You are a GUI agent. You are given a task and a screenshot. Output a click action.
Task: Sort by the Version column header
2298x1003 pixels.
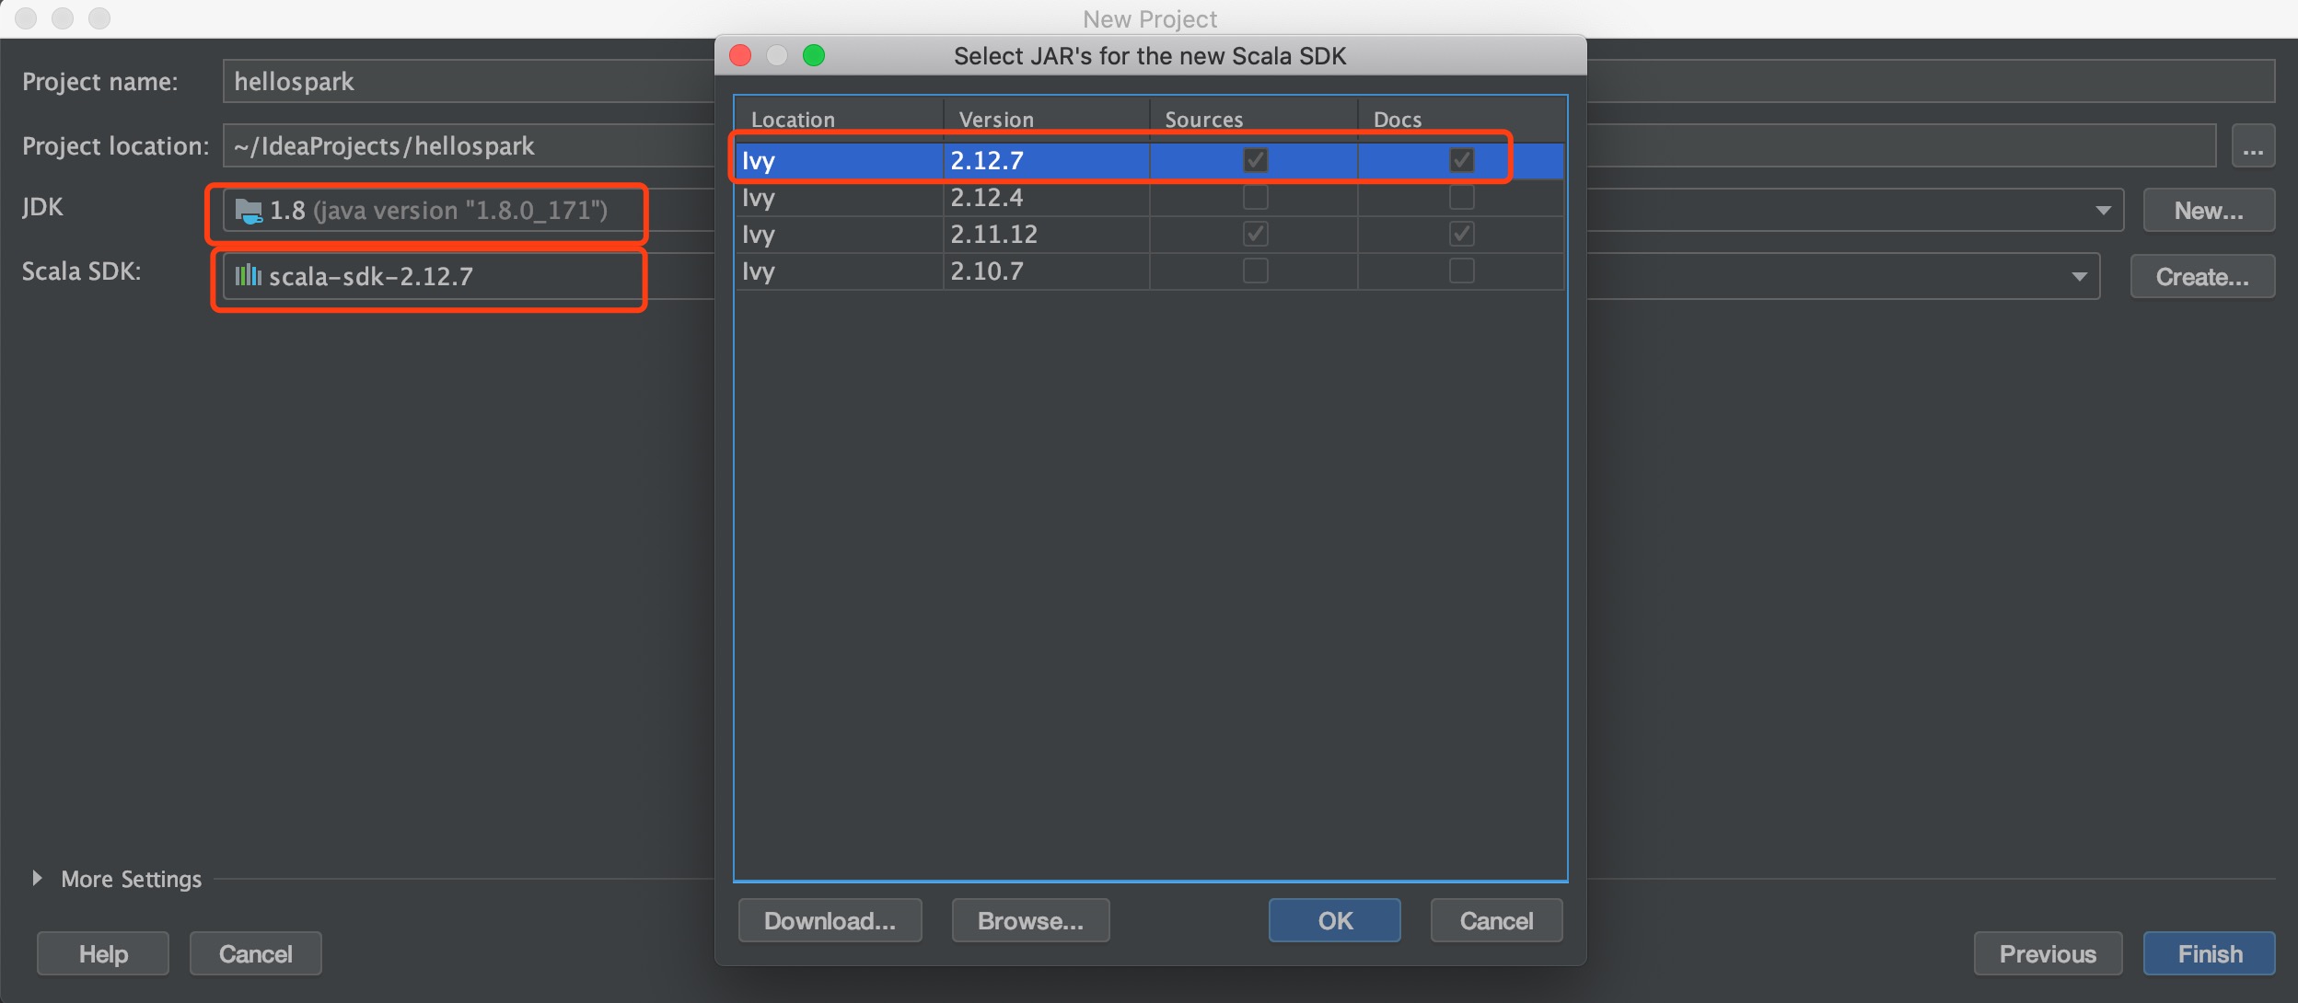(x=996, y=120)
